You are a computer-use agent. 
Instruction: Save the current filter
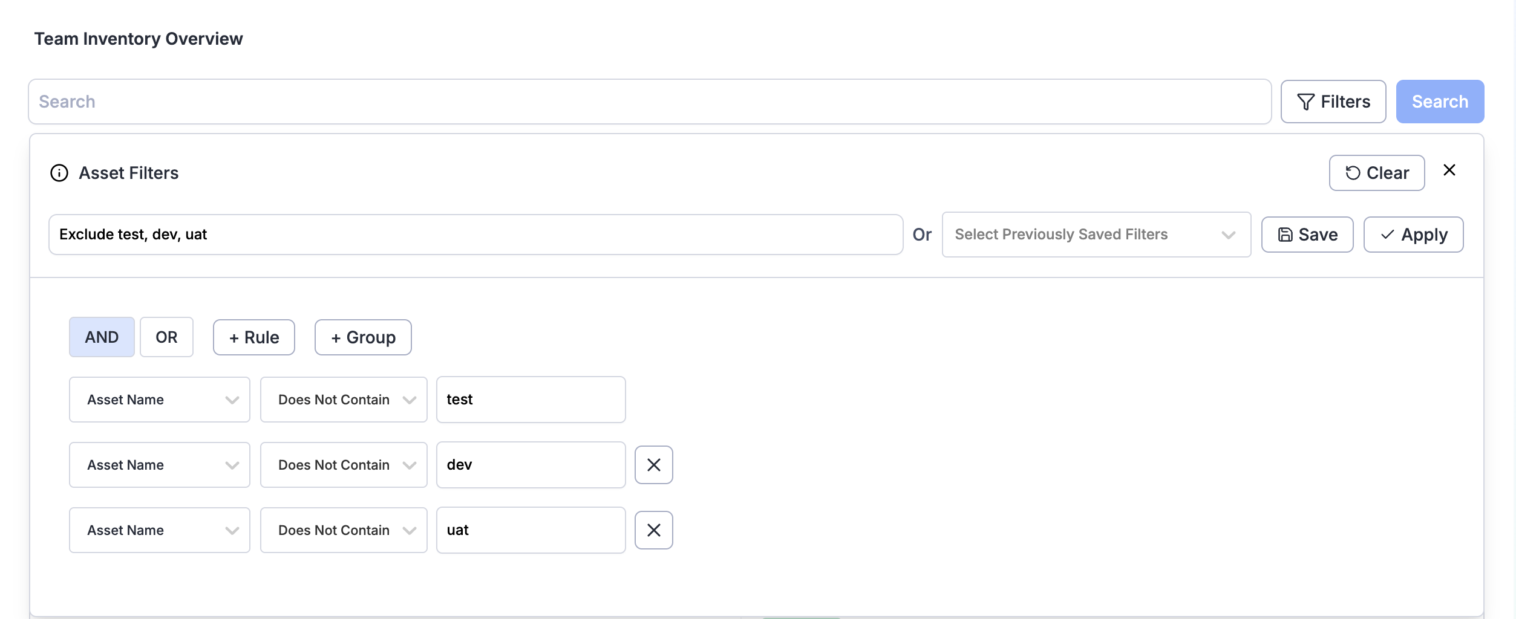pos(1307,235)
